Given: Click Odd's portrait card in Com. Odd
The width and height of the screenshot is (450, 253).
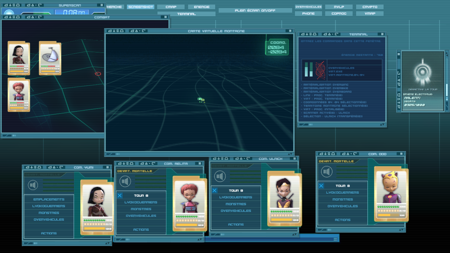Looking at the screenshot, I should pyautogui.click(x=391, y=194).
